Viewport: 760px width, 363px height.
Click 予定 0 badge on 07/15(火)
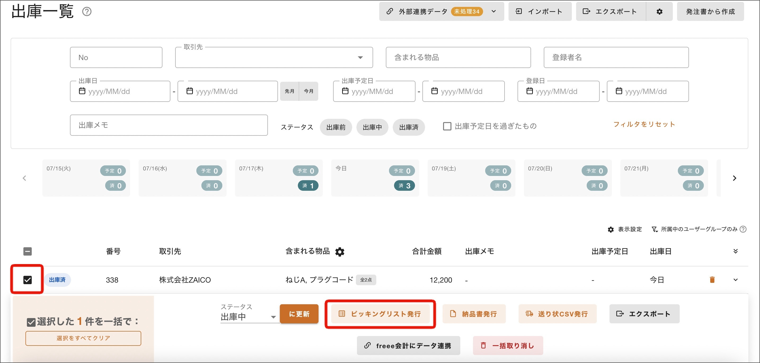[113, 171]
